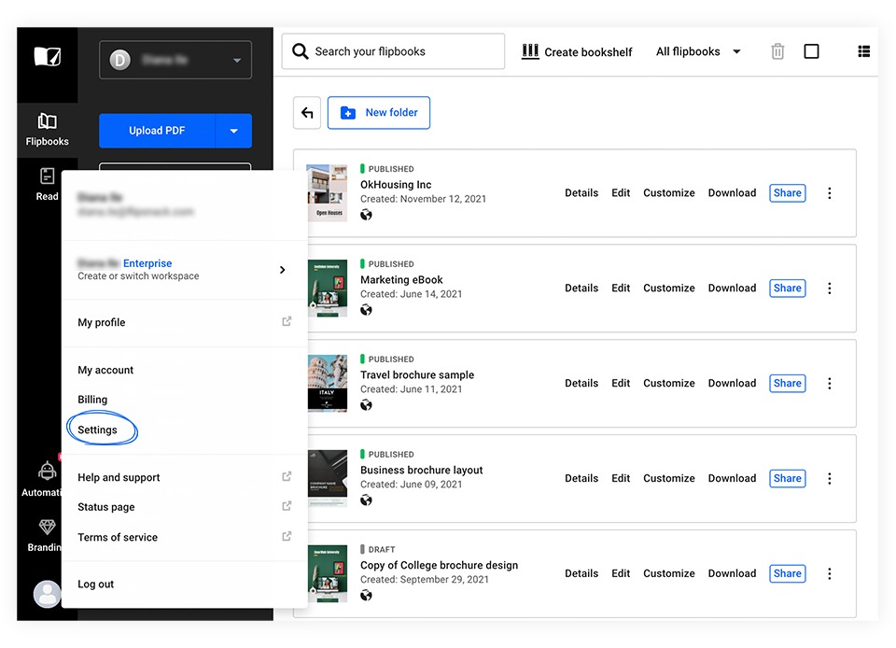Click the user avatar at bottom left

(47, 593)
